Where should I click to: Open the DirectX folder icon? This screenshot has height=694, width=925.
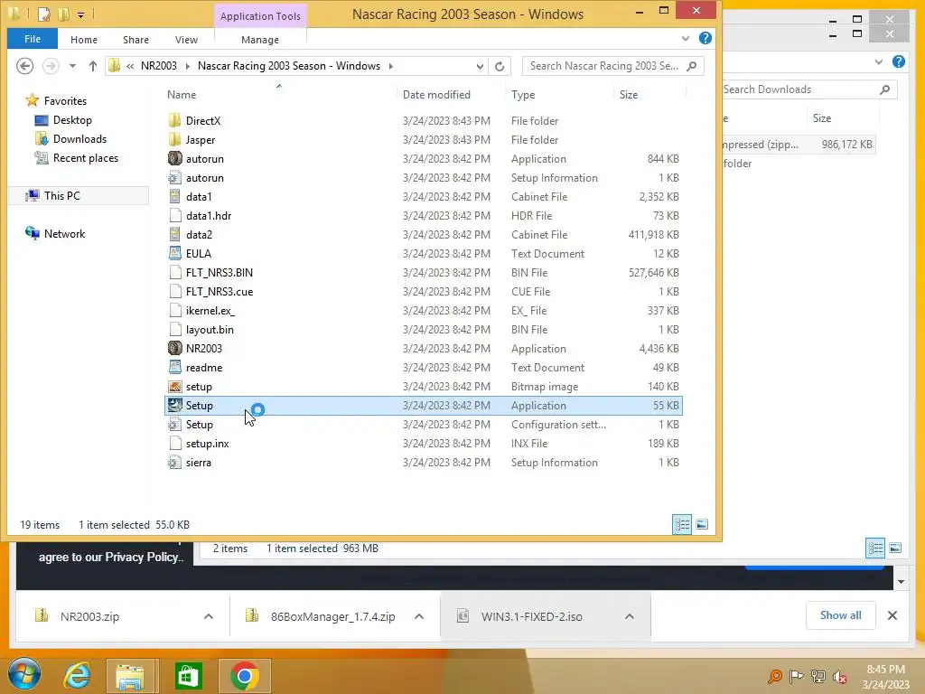(174, 121)
